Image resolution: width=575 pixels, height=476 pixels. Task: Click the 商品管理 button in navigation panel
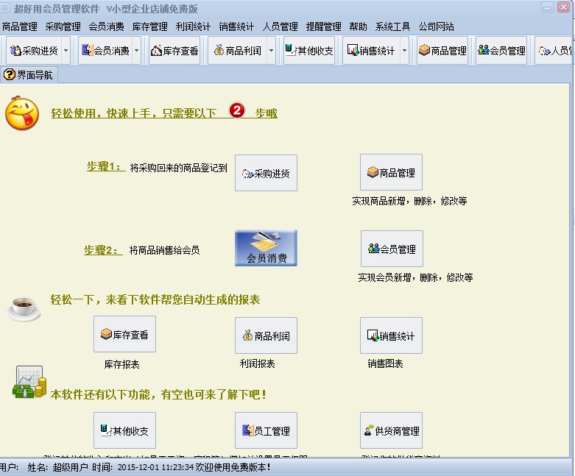(391, 172)
